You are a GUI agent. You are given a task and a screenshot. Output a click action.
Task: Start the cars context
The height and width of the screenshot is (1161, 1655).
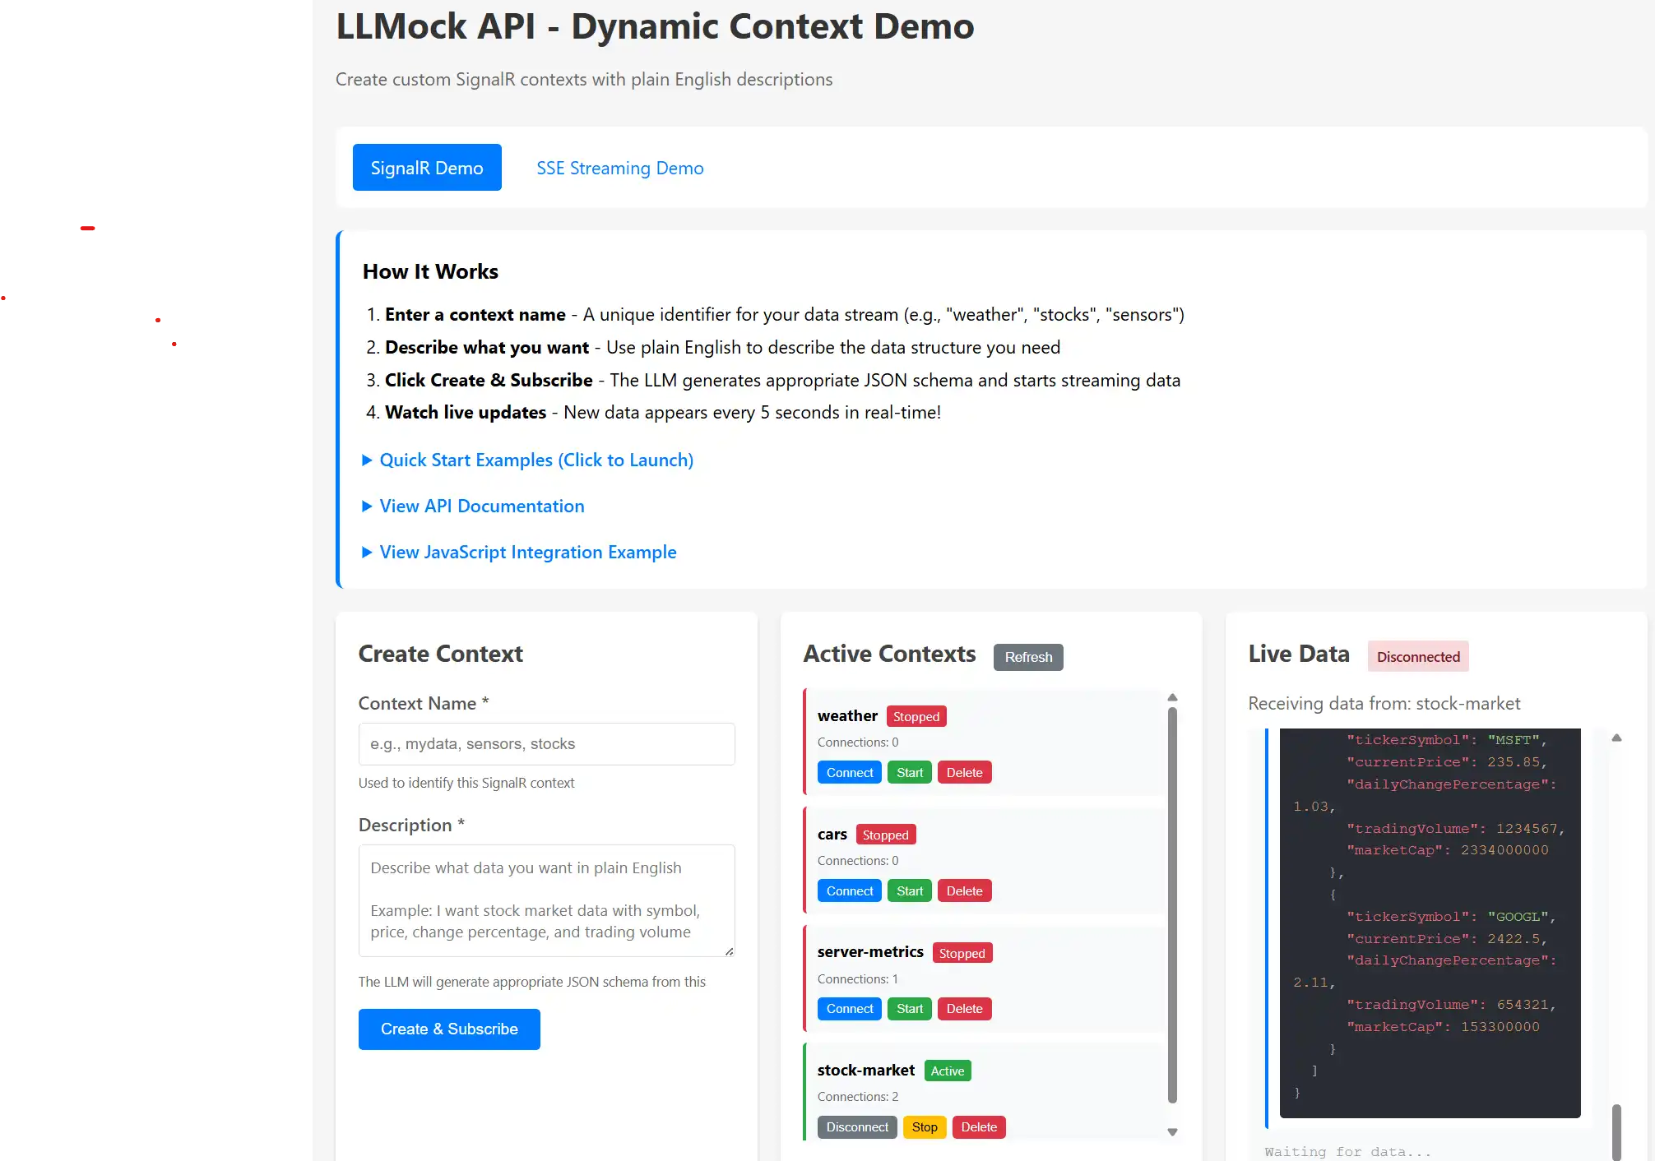909,890
